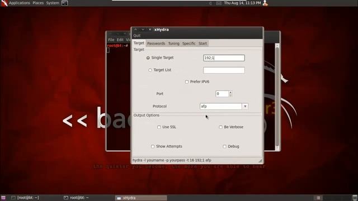Select the Target List radio button

pos(150,70)
